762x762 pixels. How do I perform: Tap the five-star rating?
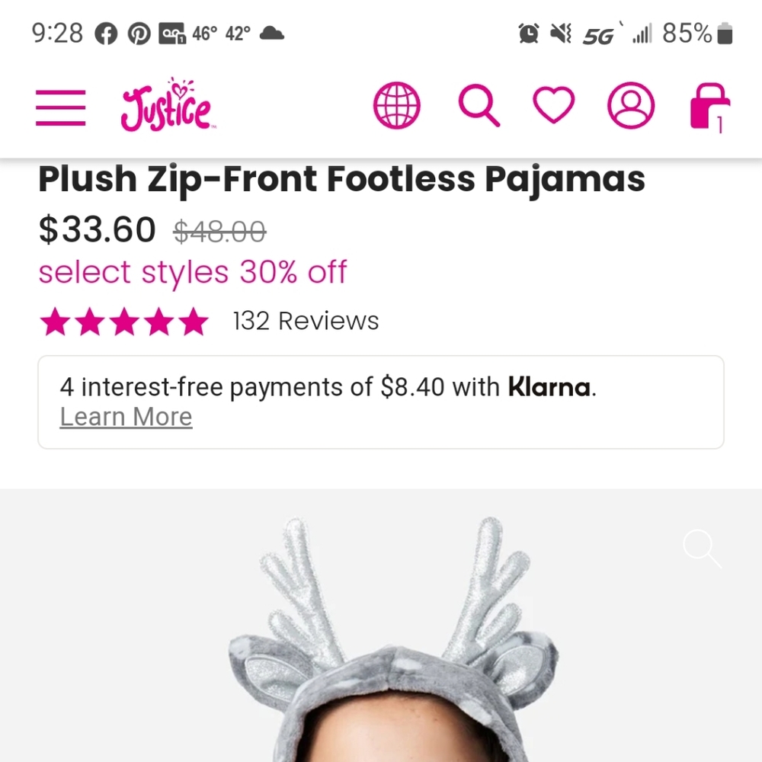(x=124, y=322)
